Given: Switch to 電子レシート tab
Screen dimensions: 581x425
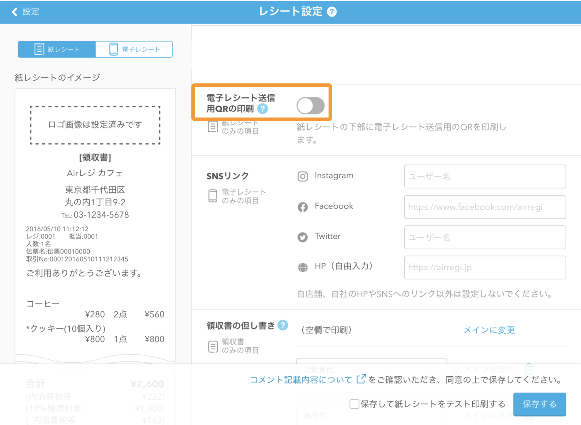Looking at the screenshot, I should tap(134, 49).
